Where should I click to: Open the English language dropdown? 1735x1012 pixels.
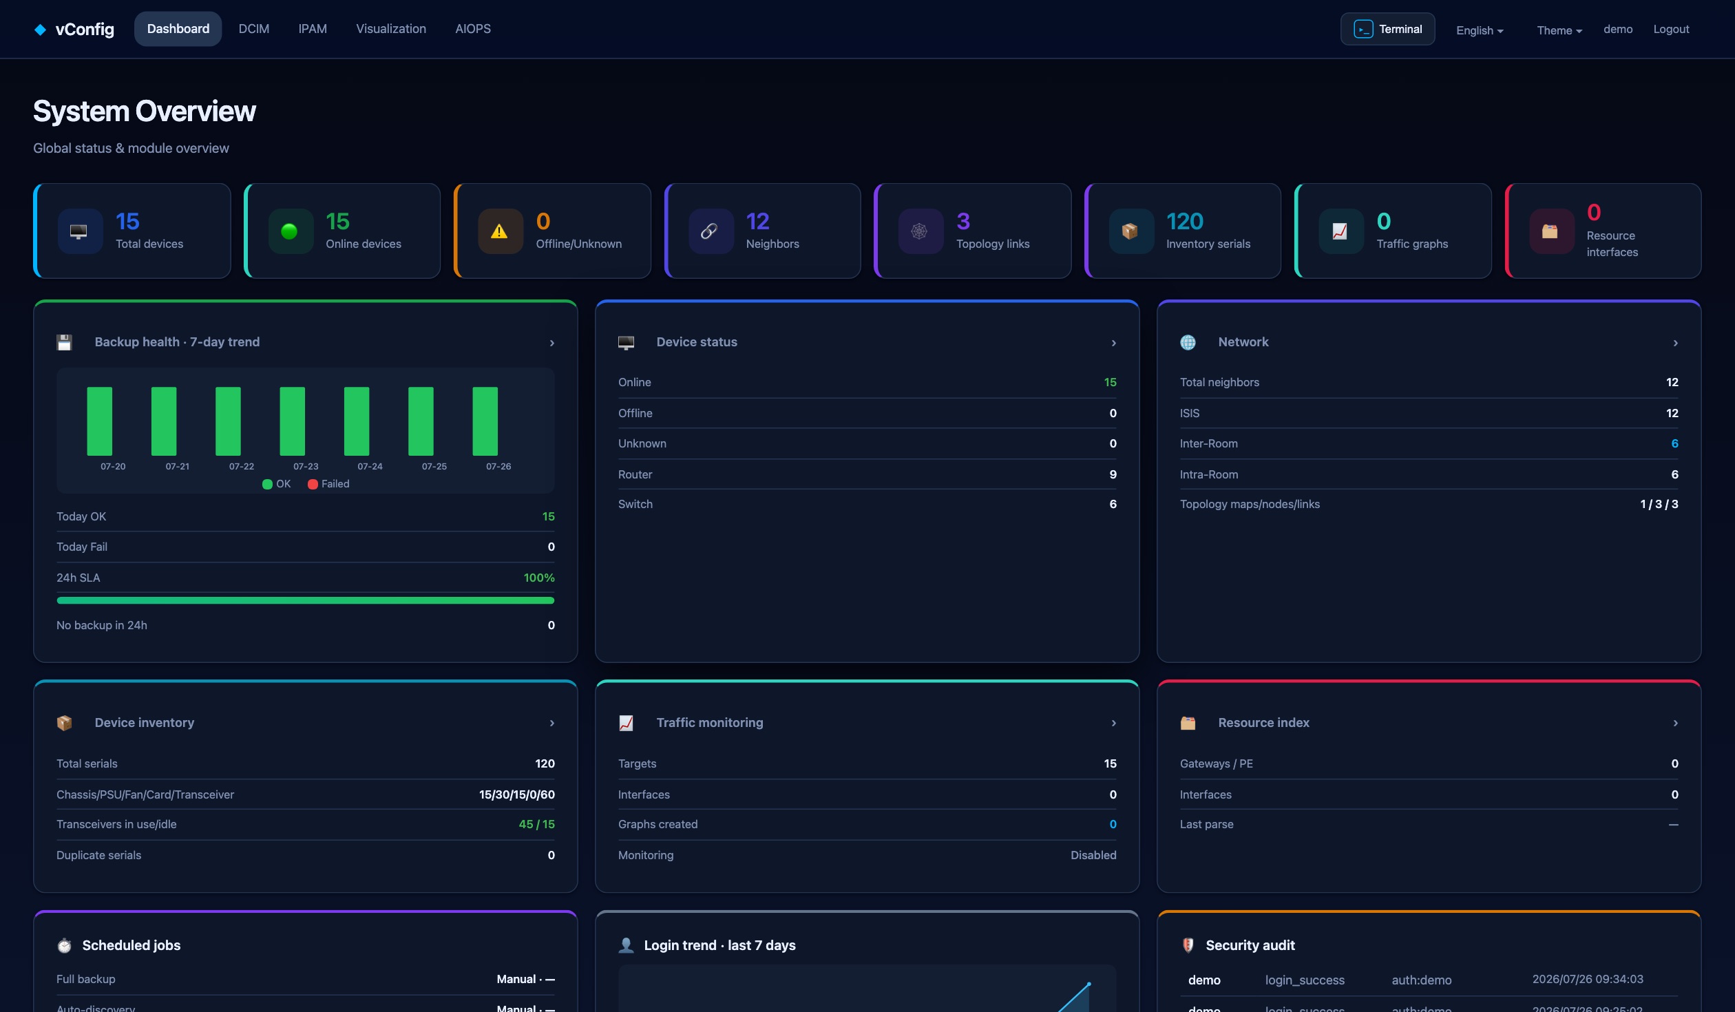[x=1480, y=30]
